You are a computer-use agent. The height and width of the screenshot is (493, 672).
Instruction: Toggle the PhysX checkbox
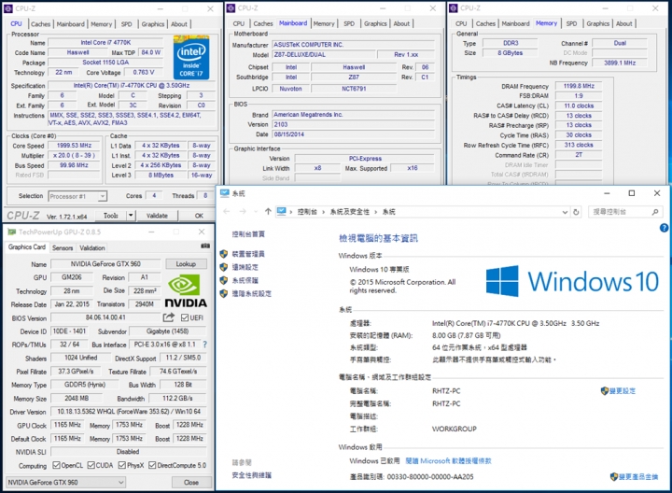point(122,465)
